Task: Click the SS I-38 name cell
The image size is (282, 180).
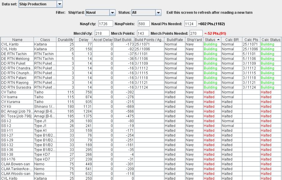Action: click(x=17, y=155)
